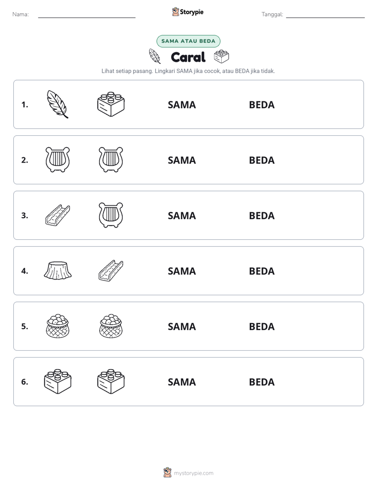Select BEDA for row 3
This screenshot has width=377, height=488.
pos(261,215)
